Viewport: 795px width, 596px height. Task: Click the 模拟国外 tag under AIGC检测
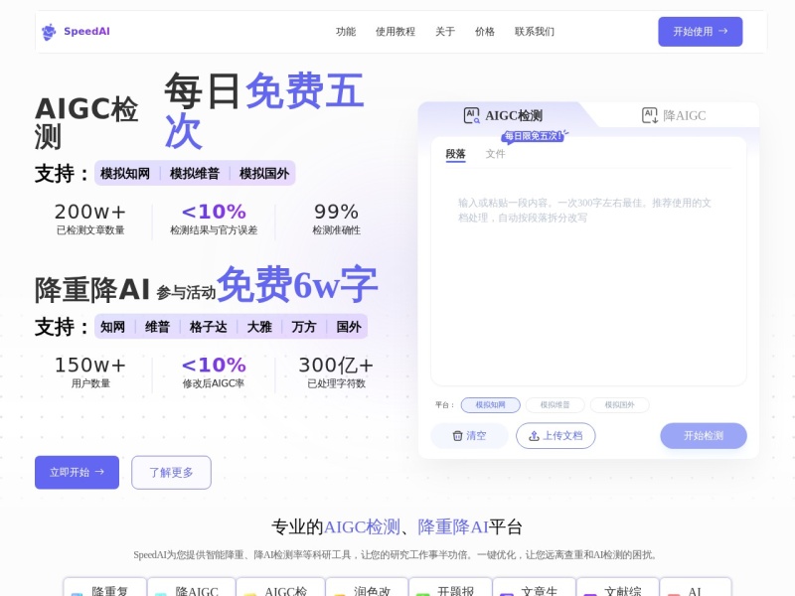click(264, 173)
